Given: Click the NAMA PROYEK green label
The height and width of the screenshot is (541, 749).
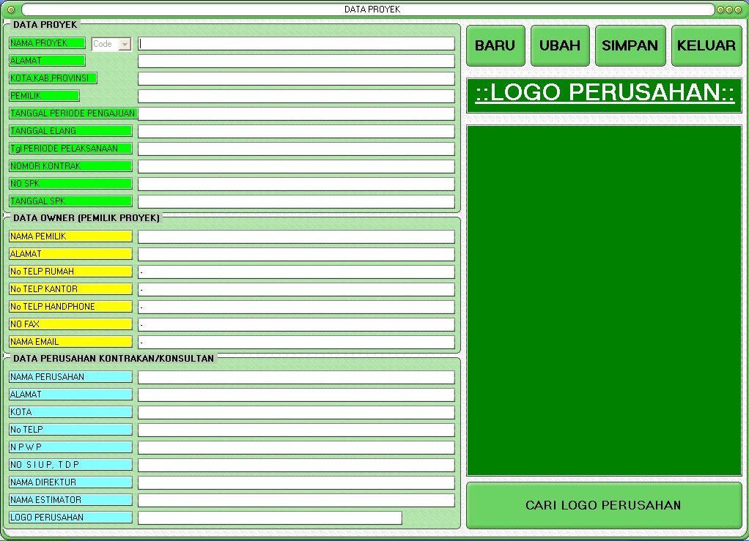Looking at the screenshot, I should (48, 43).
